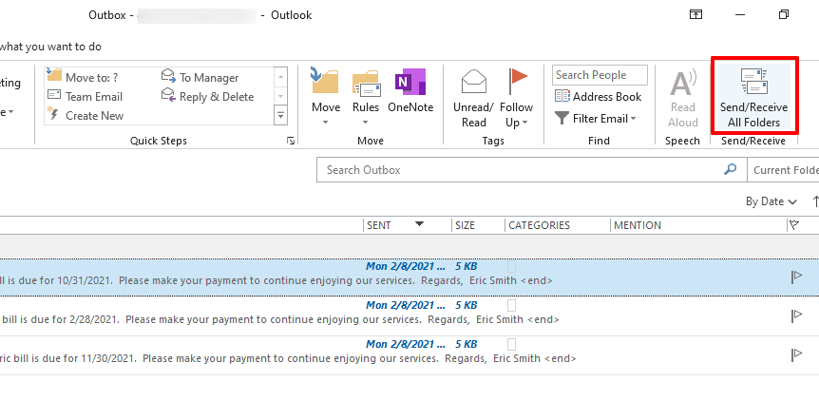Click the Team Email quick step
The height and width of the screenshot is (420, 819).
coord(86,97)
